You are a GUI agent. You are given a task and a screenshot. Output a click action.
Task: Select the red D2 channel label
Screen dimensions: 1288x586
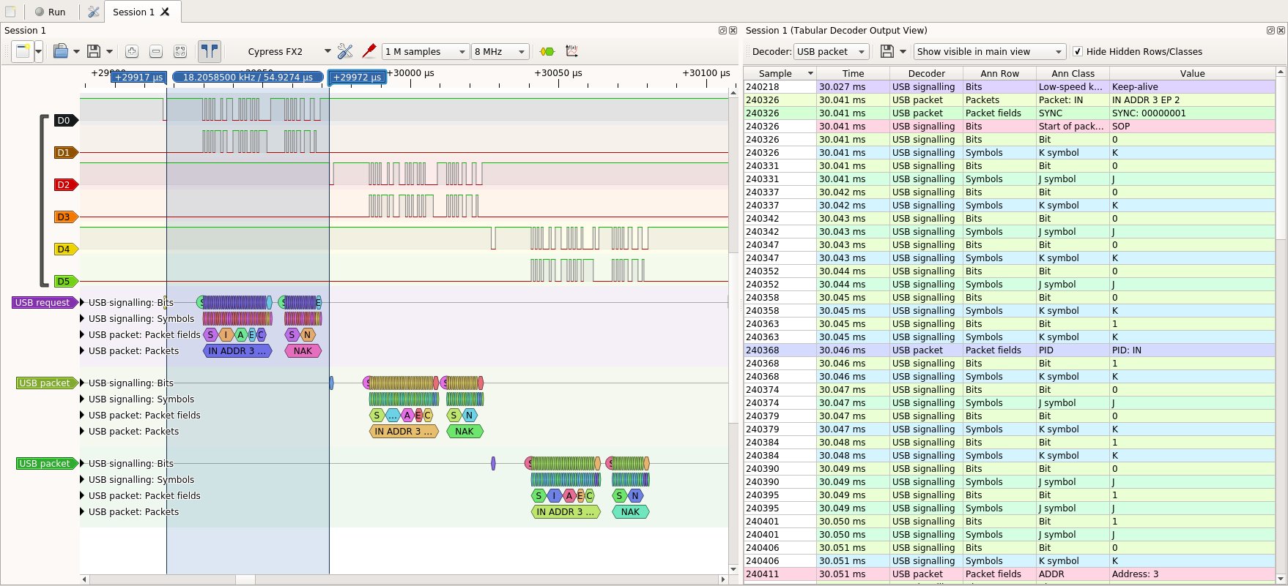[65, 184]
